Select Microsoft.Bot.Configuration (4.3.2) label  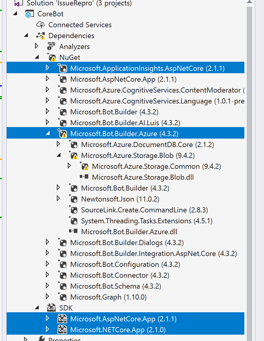pos(125,264)
